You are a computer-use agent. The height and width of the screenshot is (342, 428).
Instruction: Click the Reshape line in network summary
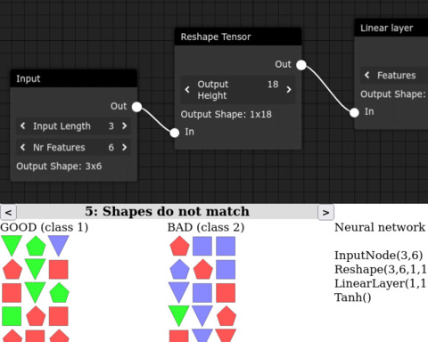pyautogui.click(x=381, y=270)
